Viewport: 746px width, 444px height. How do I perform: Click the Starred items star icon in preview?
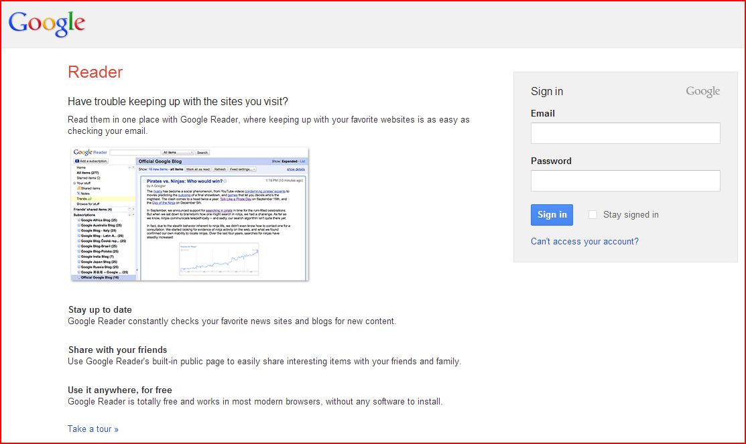click(x=99, y=178)
